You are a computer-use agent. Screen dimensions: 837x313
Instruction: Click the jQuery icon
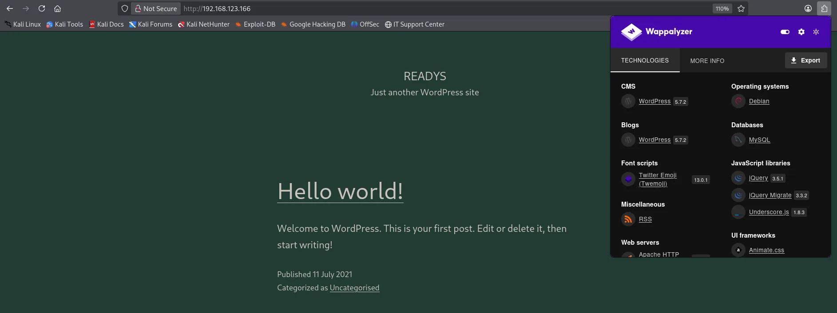[x=738, y=178]
